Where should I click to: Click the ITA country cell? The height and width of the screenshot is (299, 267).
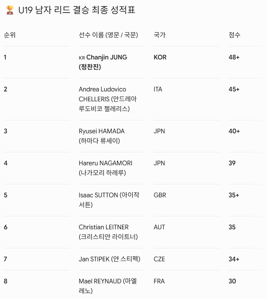158,89
